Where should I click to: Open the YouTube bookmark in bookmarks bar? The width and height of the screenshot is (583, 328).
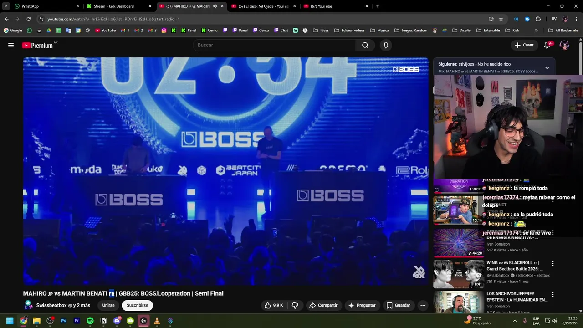pyautogui.click(x=105, y=31)
